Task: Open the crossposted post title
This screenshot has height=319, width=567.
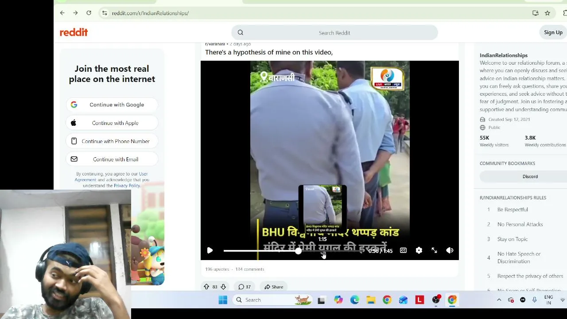Action: tap(269, 52)
